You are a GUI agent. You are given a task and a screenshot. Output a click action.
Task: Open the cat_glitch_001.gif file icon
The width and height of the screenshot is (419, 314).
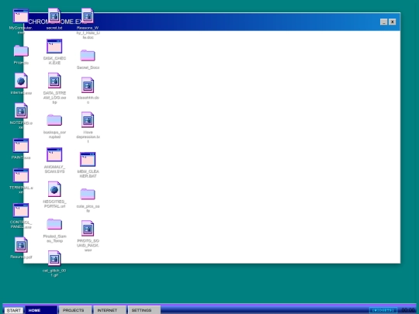54,258
